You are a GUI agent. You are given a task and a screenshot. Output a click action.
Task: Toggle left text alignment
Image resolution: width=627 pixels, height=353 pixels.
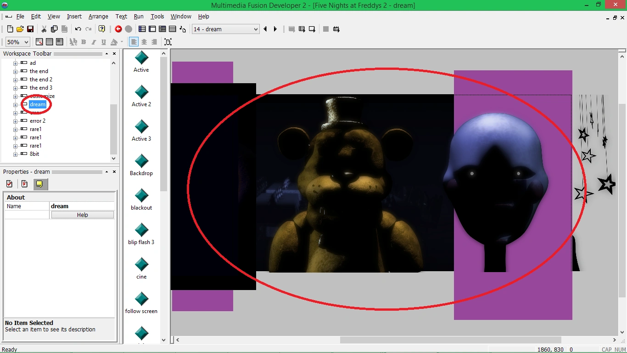134,42
